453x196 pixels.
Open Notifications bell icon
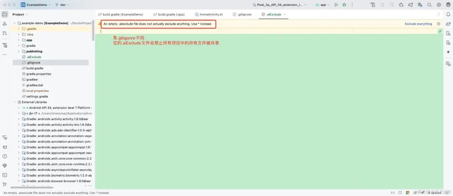tap(448, 14)
